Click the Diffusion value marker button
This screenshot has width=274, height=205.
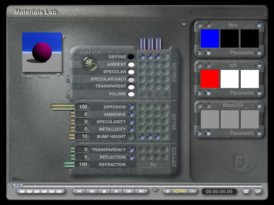click(131, 106)
